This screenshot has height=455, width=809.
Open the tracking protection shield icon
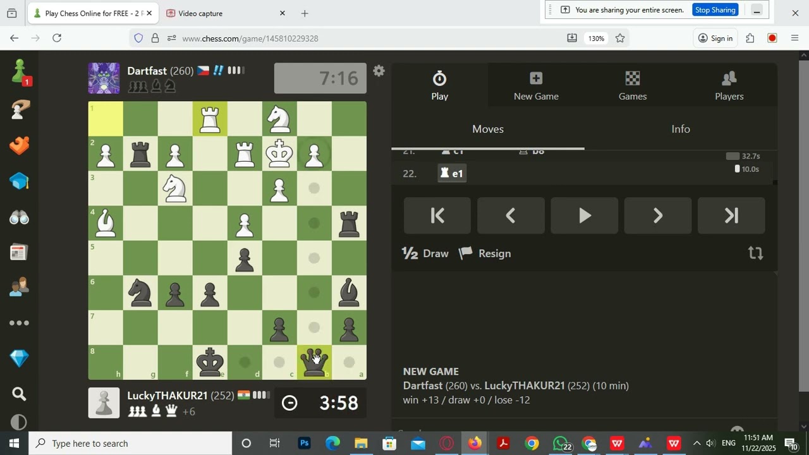138,39
